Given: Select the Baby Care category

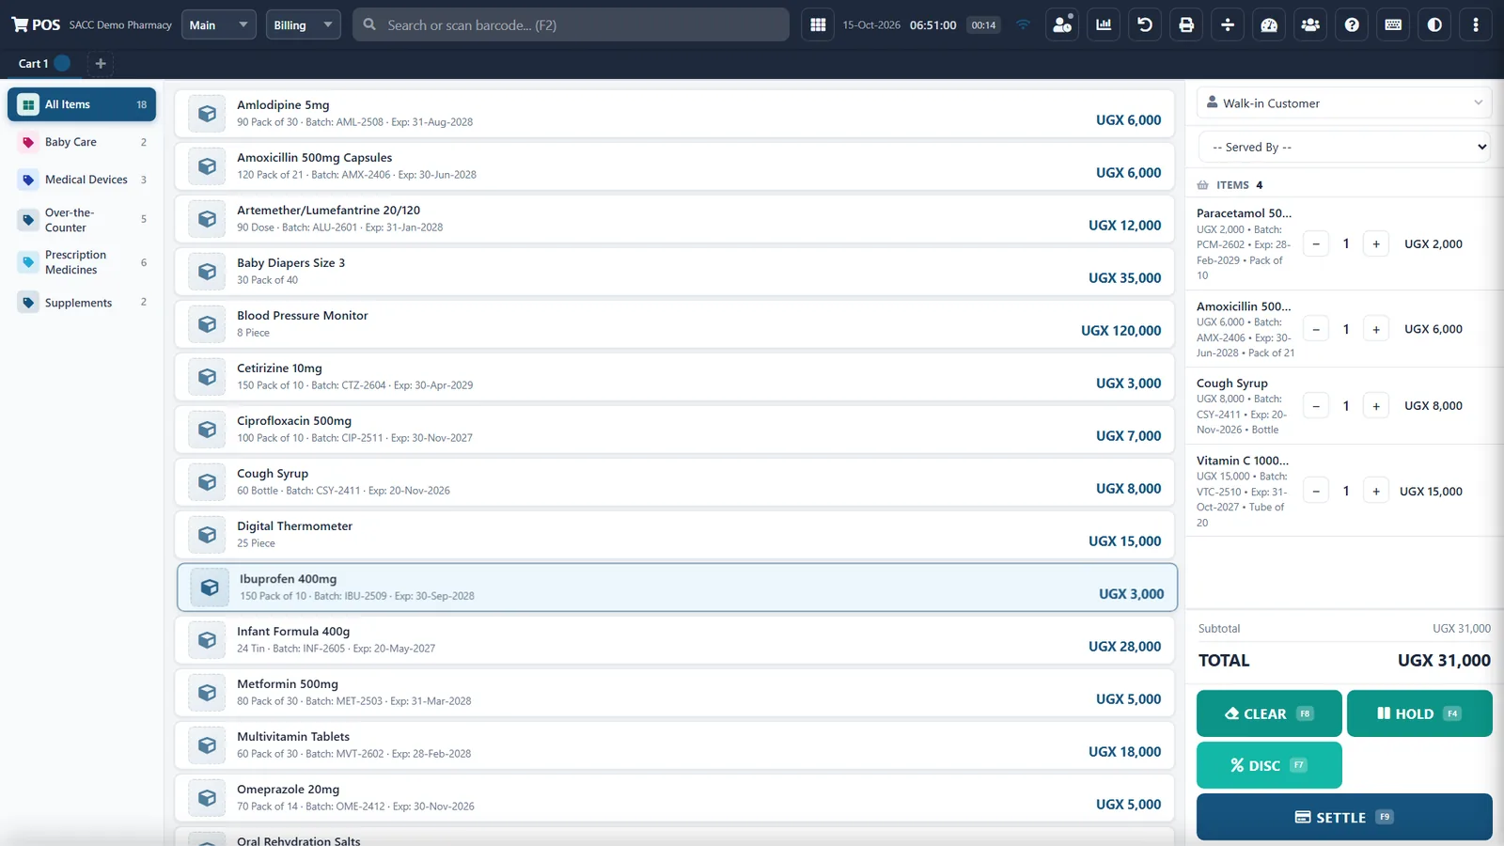Looking at the screenshot, I should click(x=82, y=142).
